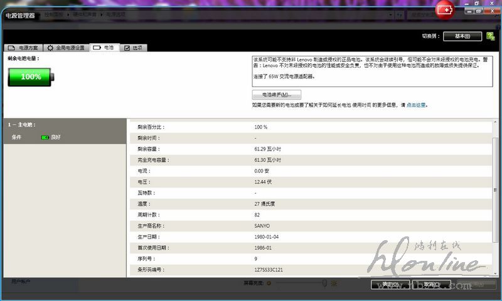
Task: Select 1 - 主电池 in left panel
Action: tap(25, 125)
